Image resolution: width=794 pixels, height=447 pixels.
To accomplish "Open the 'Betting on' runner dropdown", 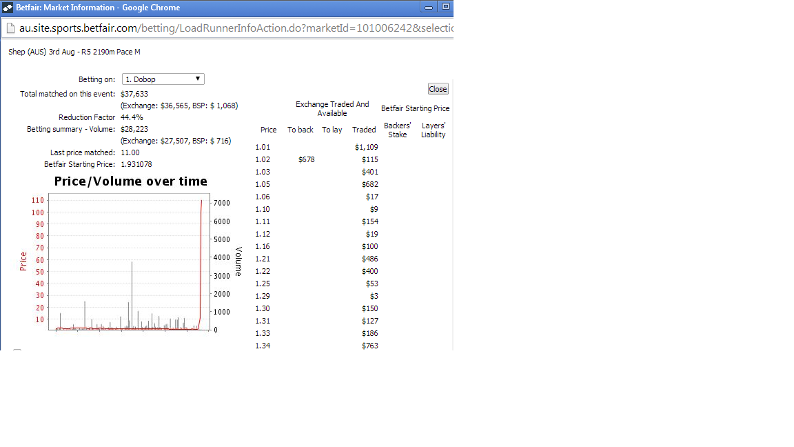I will 163,79.
